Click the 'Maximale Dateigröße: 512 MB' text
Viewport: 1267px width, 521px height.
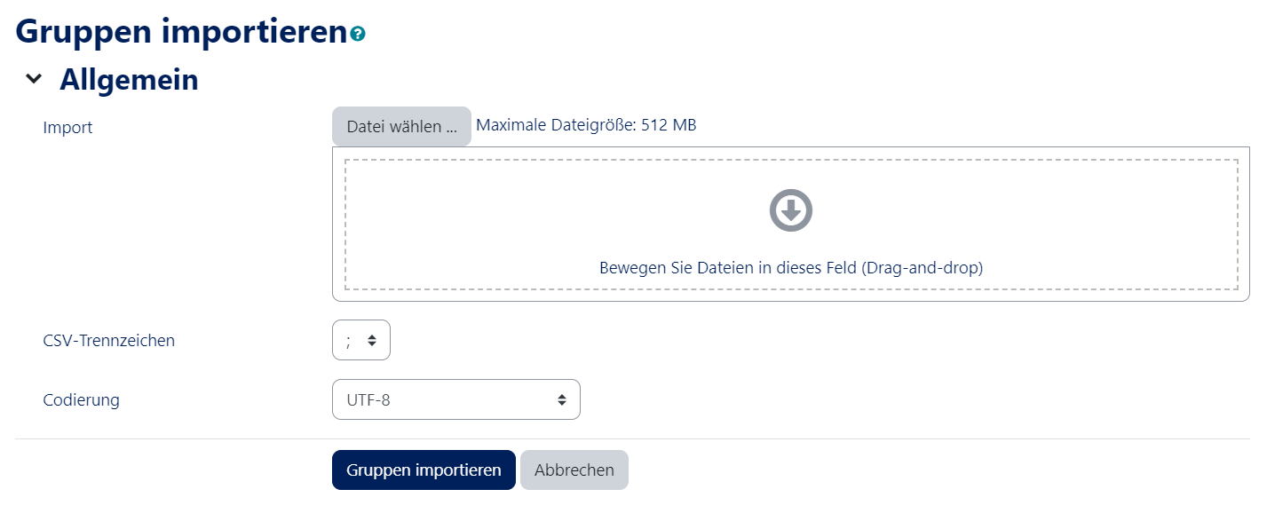(x=586, y=125)
